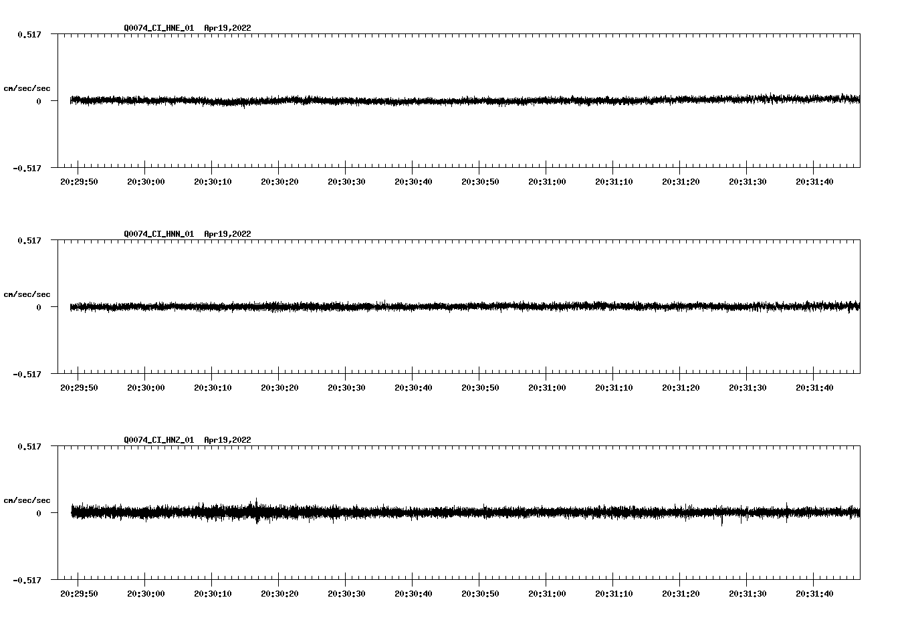Click the 20:31:10 time label on HNN plot
This screenshot has height=618, width=908.
614,388
